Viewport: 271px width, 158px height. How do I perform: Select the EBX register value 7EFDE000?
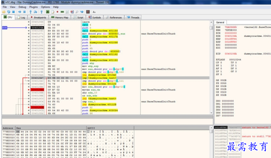tap(231, 30)
